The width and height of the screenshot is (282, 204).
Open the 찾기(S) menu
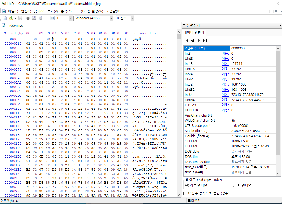click(39, 11)
